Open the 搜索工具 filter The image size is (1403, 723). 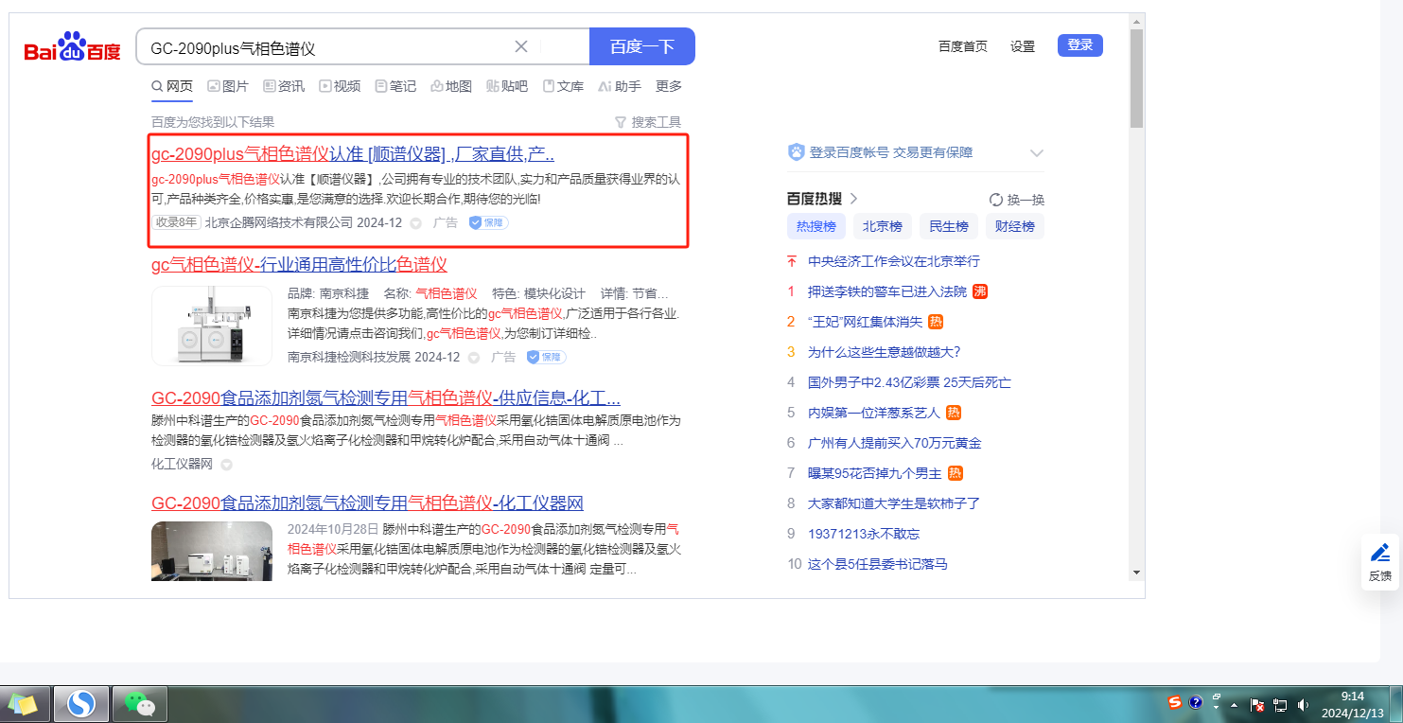647,122
